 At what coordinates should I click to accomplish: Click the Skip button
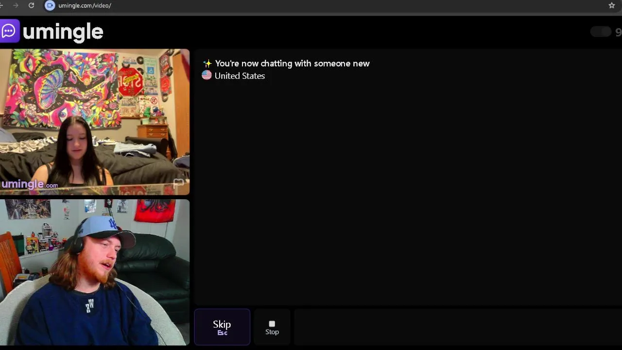click(222, 327)
